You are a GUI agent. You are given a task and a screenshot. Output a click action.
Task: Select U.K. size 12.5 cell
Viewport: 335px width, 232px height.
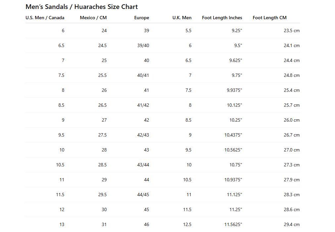[x=187, y=224]
